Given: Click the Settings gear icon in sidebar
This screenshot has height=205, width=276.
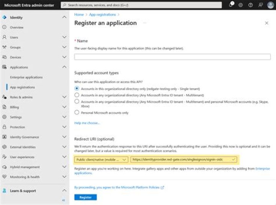Looking at the screenshot, I should tap(4, 117).
